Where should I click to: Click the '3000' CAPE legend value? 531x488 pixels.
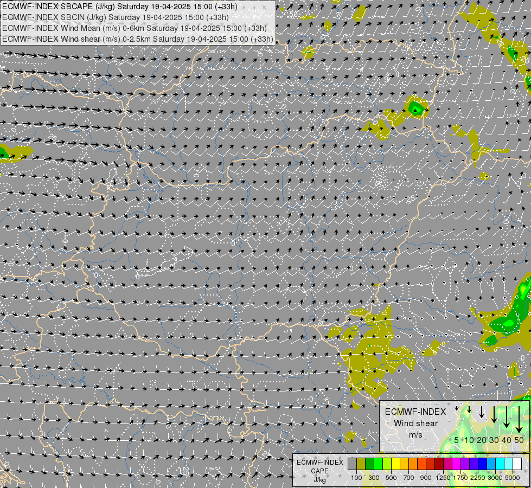click(495, 478)
